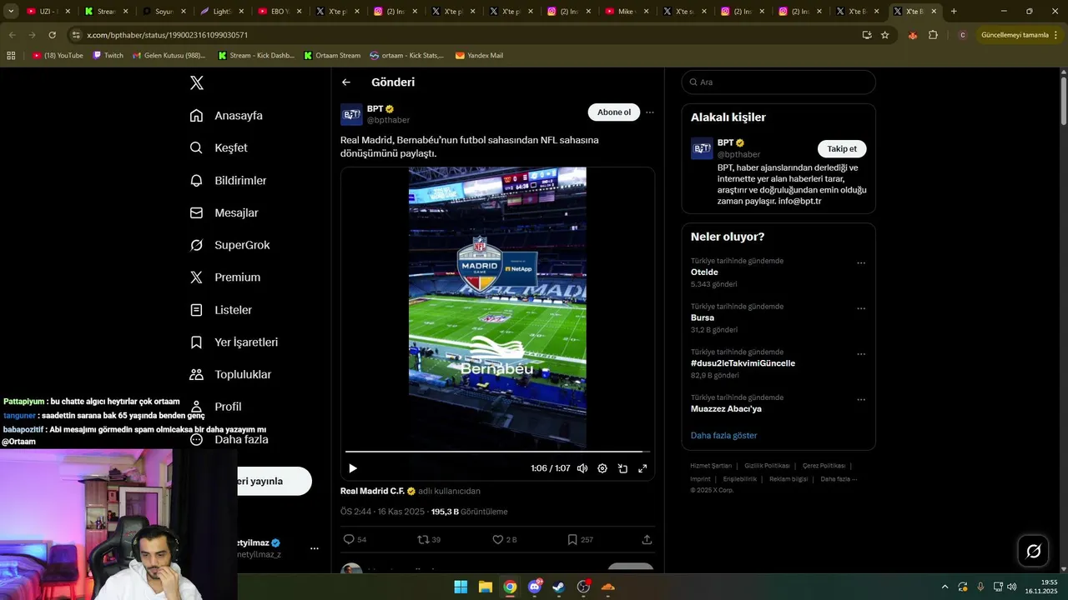This screenshot has height=600, width=1068.
Task: Expand Daha fazla footer options
Action: (839, 479)
